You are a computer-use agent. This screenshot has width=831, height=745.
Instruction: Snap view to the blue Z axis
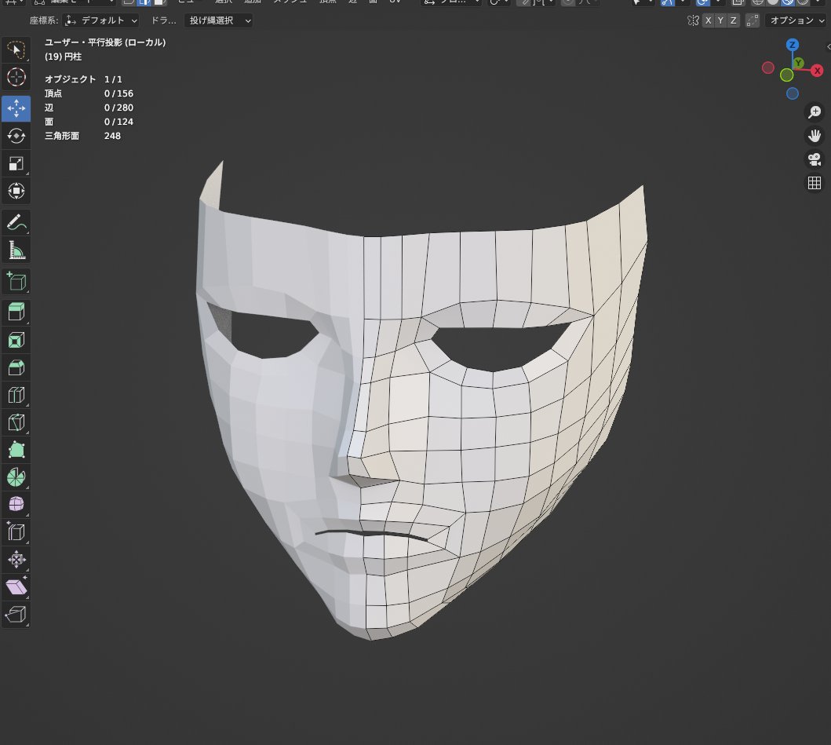click(x=793, y=45)
